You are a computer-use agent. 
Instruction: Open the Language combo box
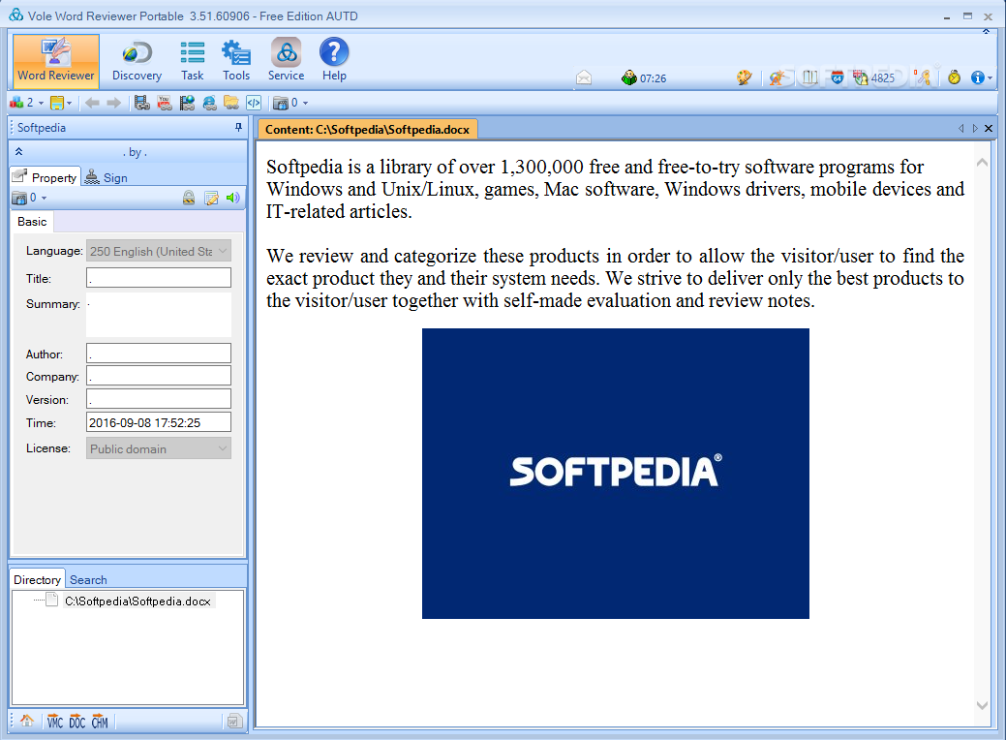coord(159,251)
